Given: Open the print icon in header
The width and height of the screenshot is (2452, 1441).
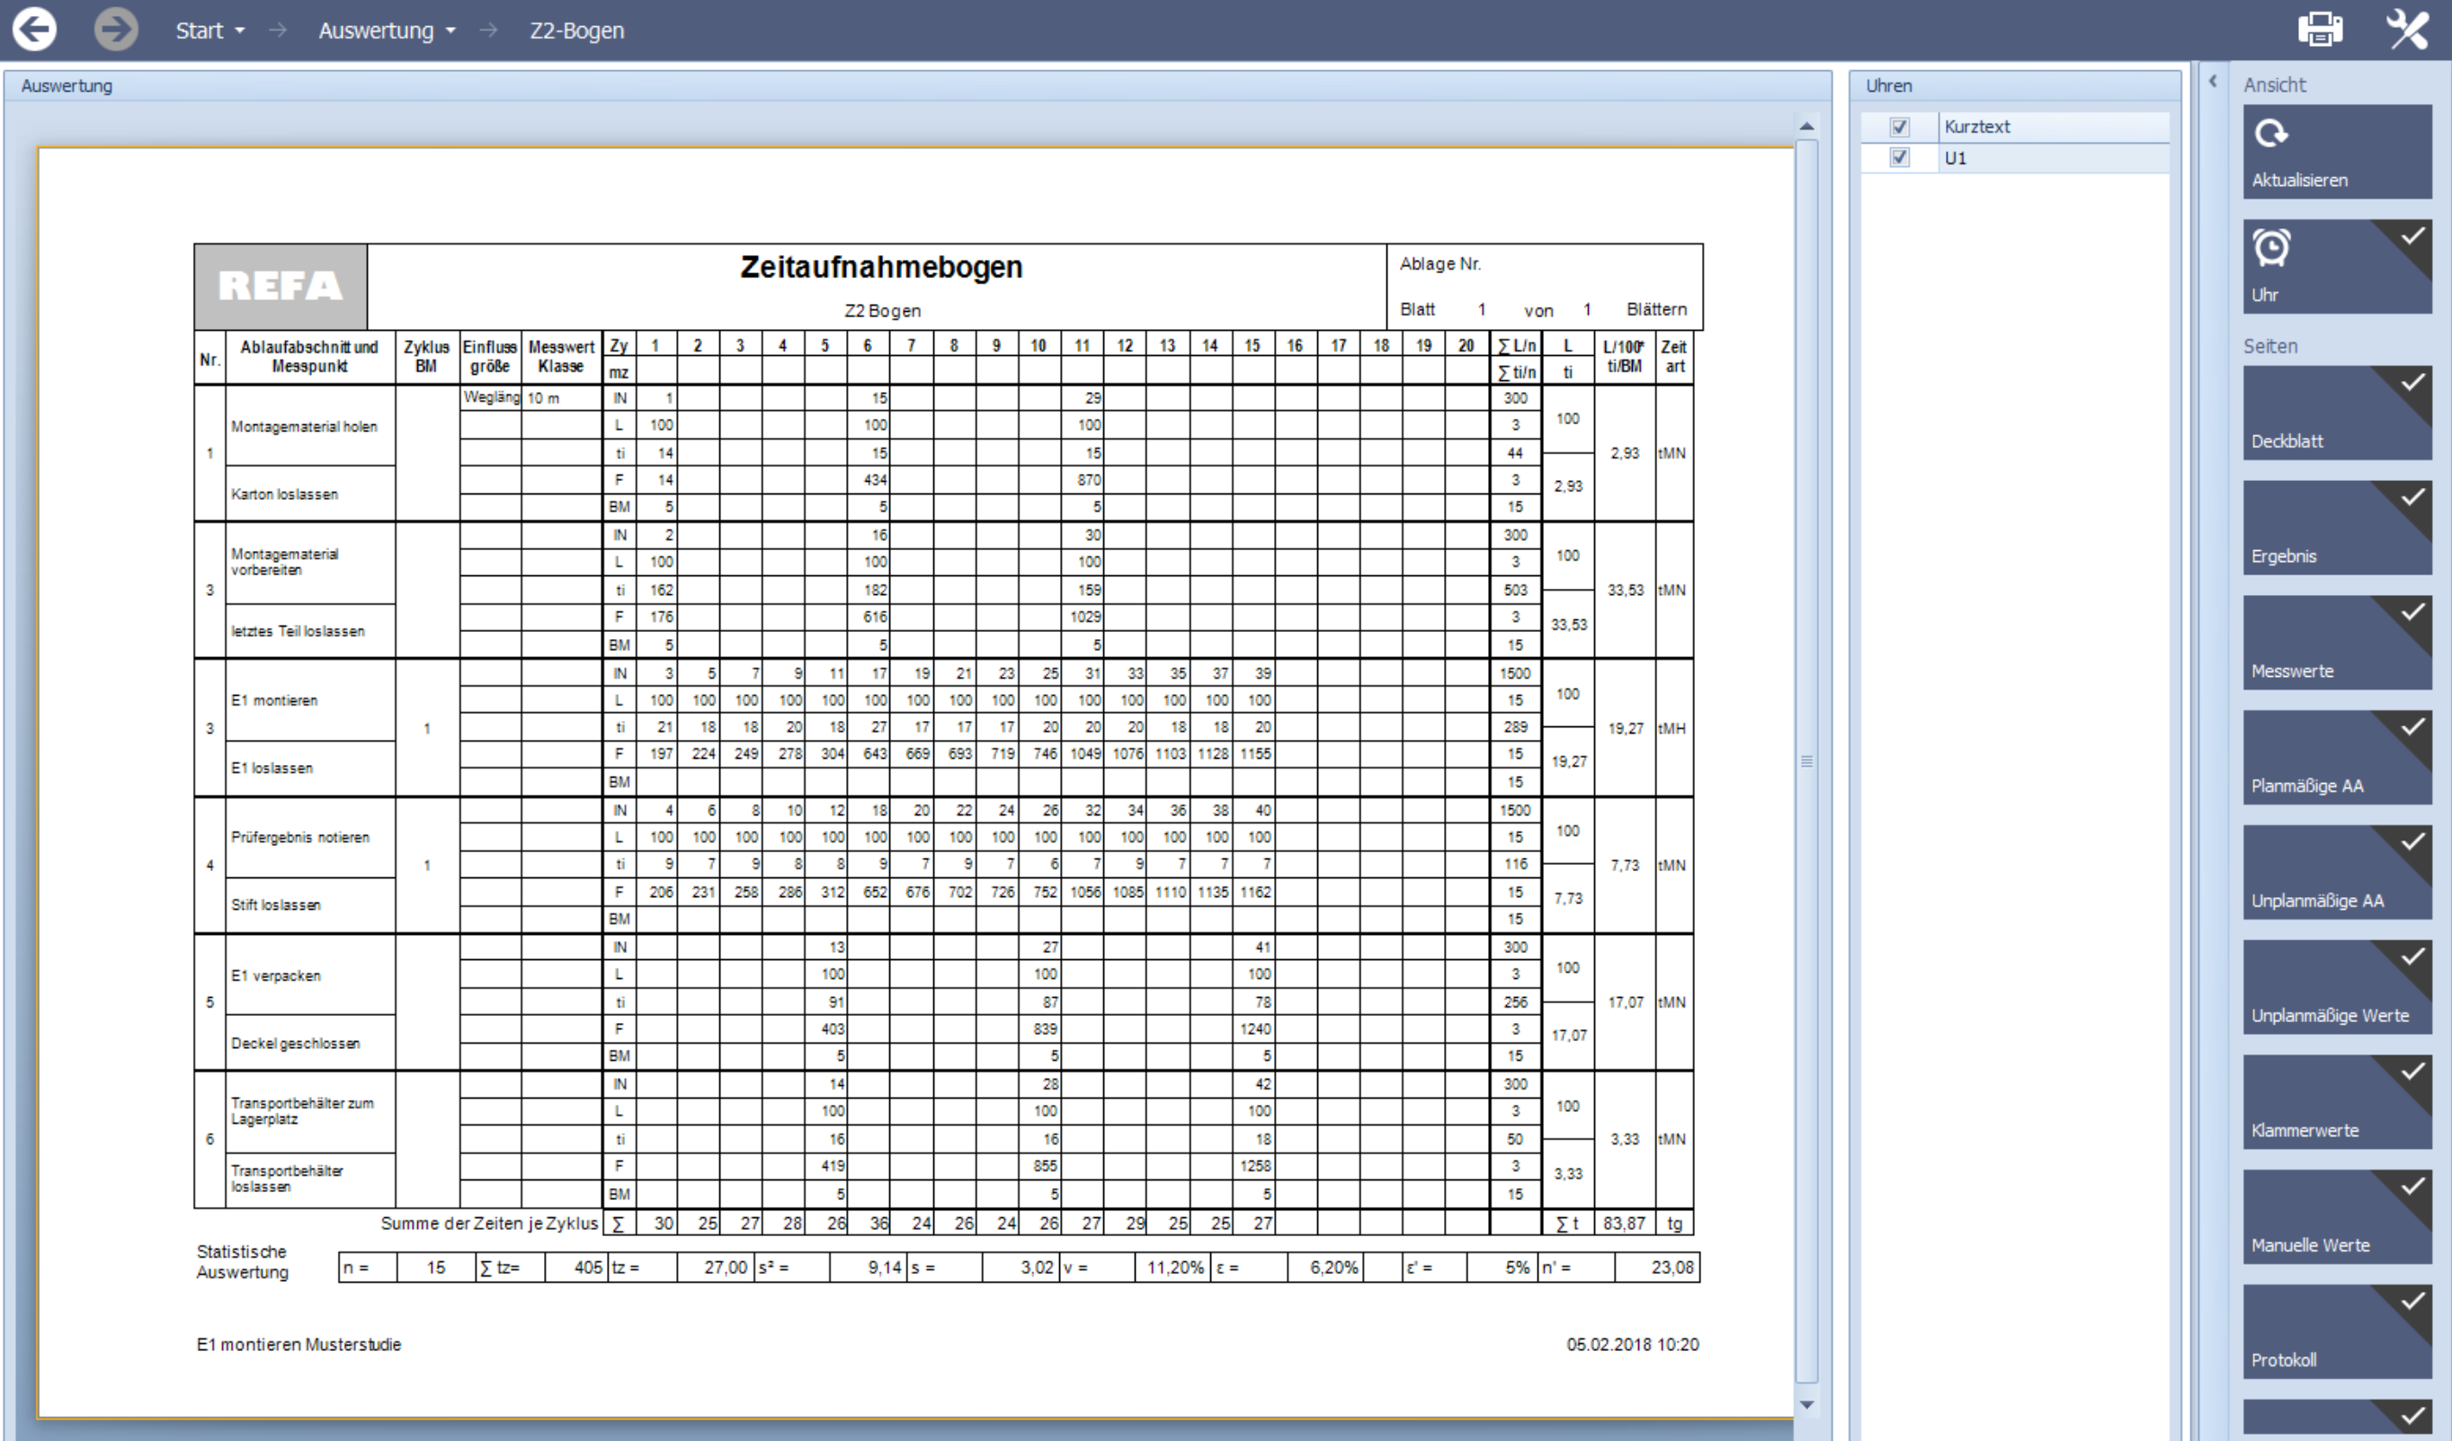Looking at the screenshot, I should [x=2320, y=29].
